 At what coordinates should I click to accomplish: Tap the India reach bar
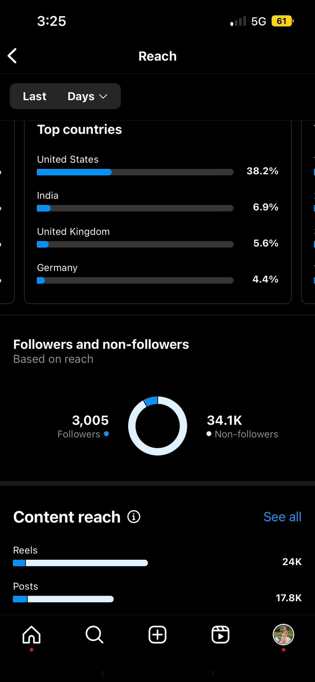pos(135,208)
